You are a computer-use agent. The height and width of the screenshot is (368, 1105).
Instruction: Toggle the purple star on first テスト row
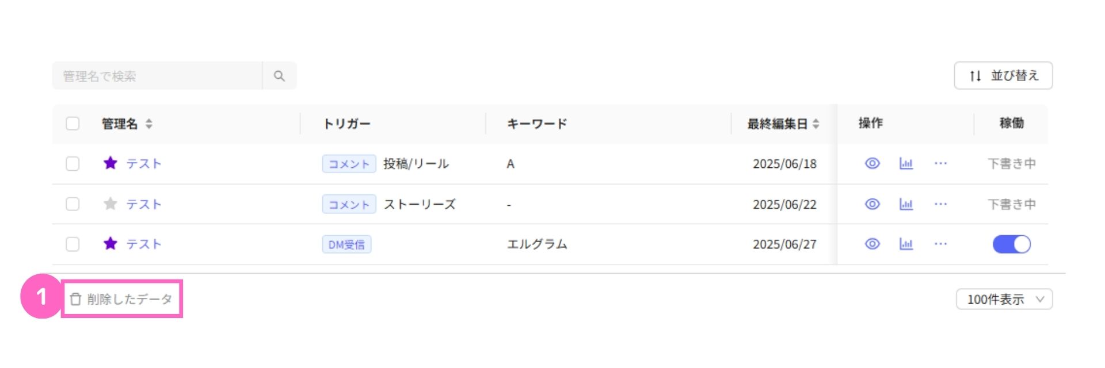pos(110,163)
